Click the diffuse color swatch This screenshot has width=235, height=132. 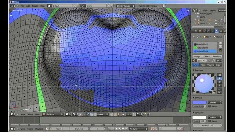pos(199,103)
